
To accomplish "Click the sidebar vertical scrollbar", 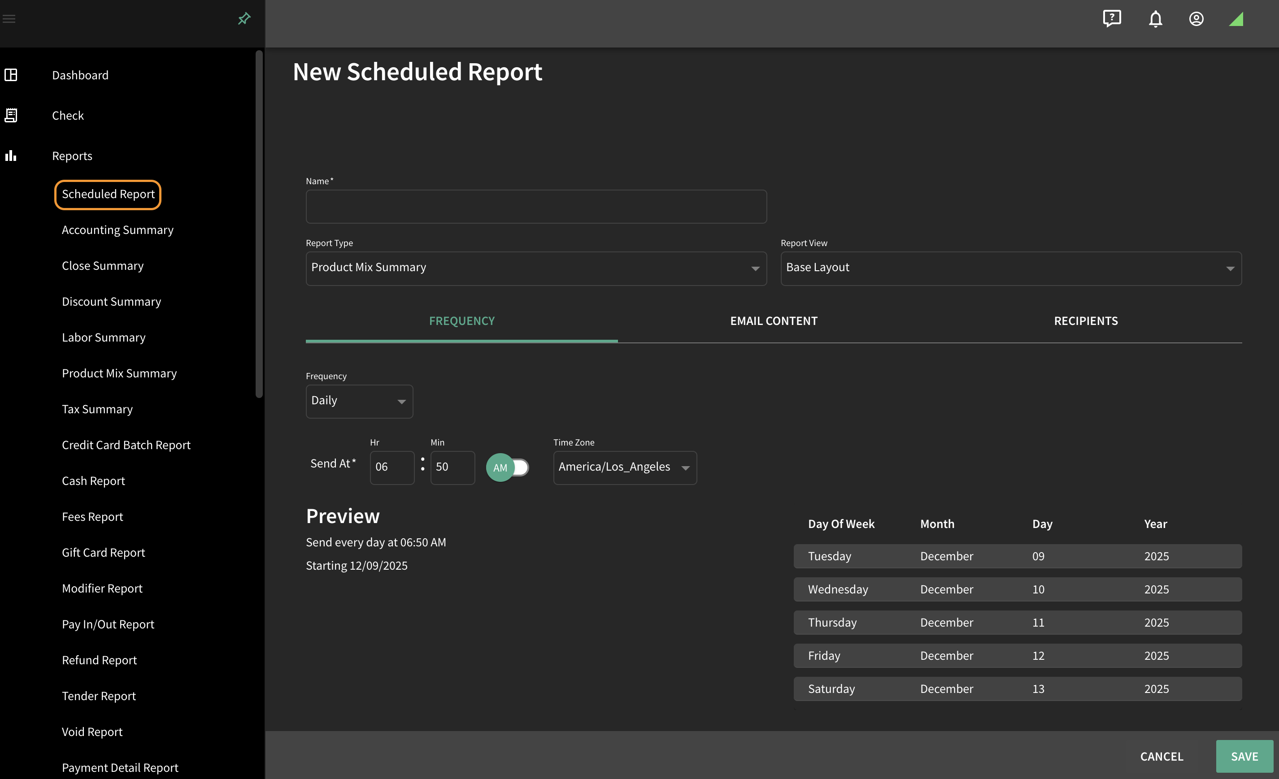I will coord(259,224).
